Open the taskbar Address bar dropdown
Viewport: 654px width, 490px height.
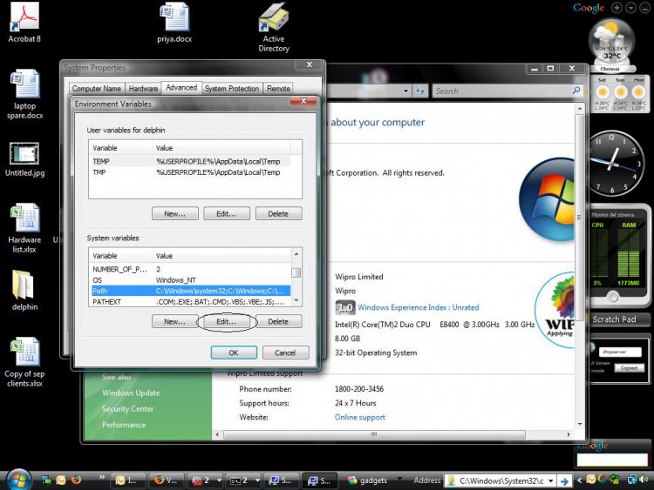[550, 480]
